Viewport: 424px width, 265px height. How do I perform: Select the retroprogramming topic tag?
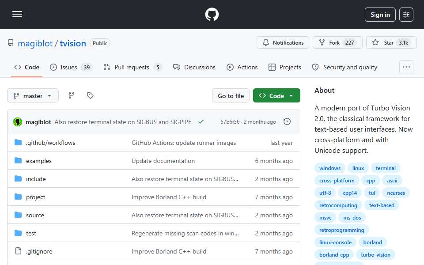click(341, 231)
